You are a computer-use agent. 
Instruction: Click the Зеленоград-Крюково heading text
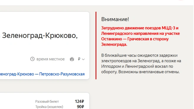(40, 36)
